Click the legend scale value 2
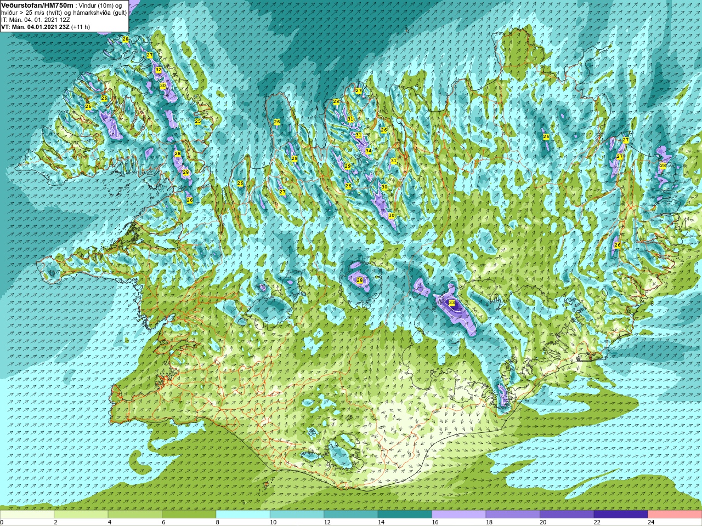The height and width of the screenshot is (526, 702). 56,522
